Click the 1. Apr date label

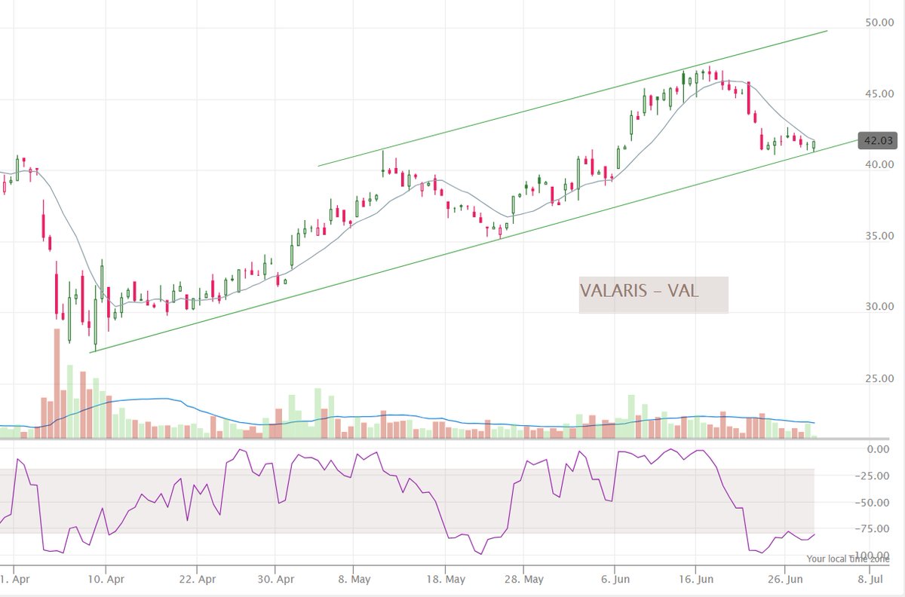(14, 580)
